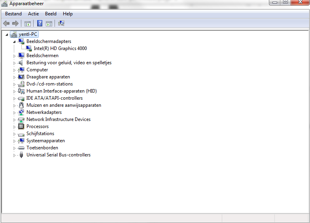Expand the Processors node

(x=14, y=127)
